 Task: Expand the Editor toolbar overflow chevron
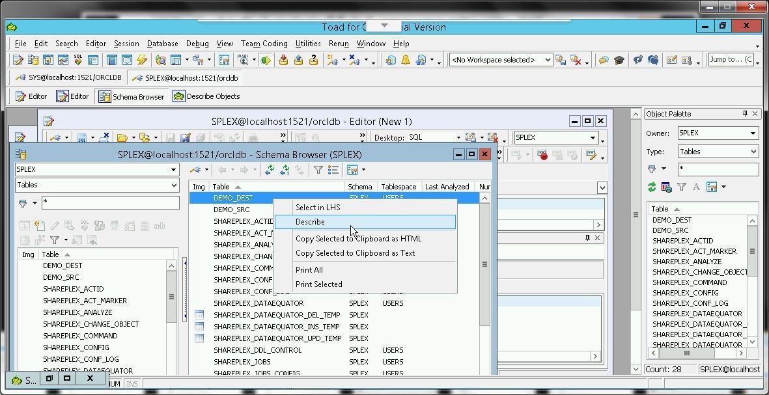click(x=283, y=135)
